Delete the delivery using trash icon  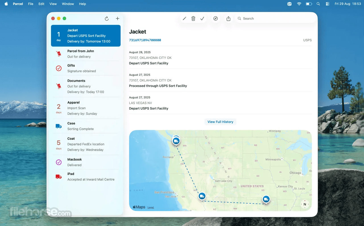point(193,19)
